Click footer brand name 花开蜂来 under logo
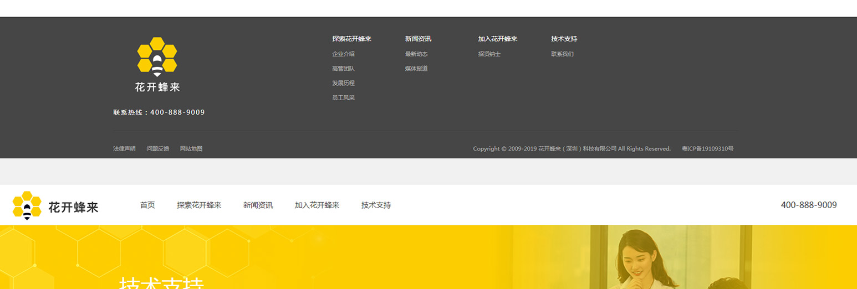This screenshot has height=289, width=857. [x=157, y=87]
